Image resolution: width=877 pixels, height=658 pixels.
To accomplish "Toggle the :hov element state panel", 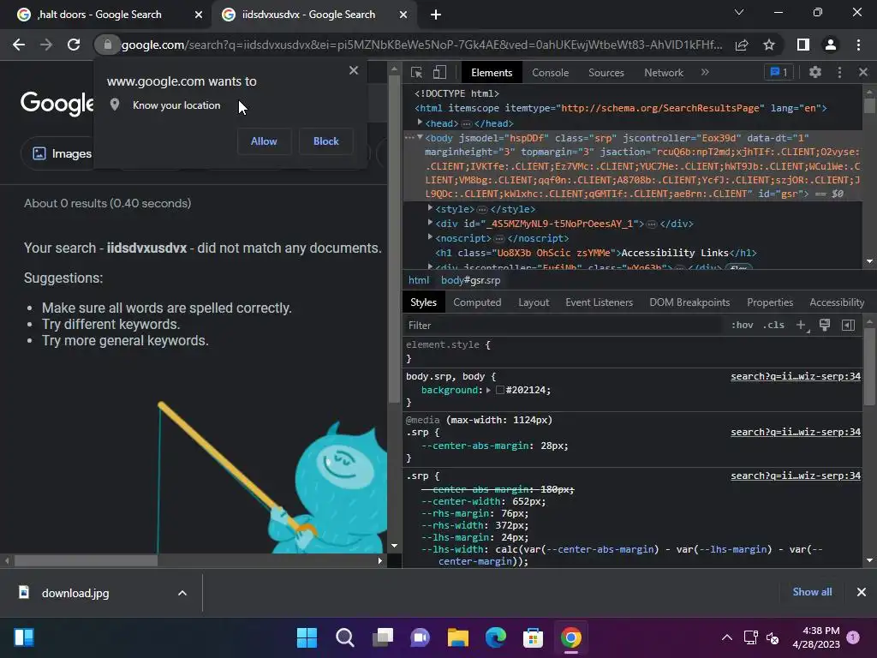I will tap(743, 325).
